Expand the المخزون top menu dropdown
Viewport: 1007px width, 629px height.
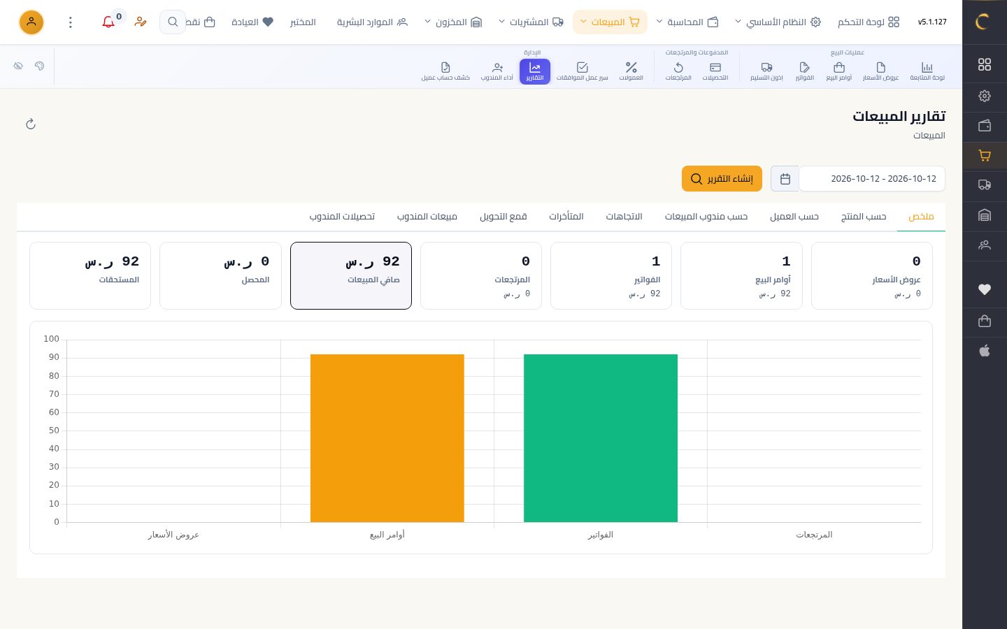453,22
